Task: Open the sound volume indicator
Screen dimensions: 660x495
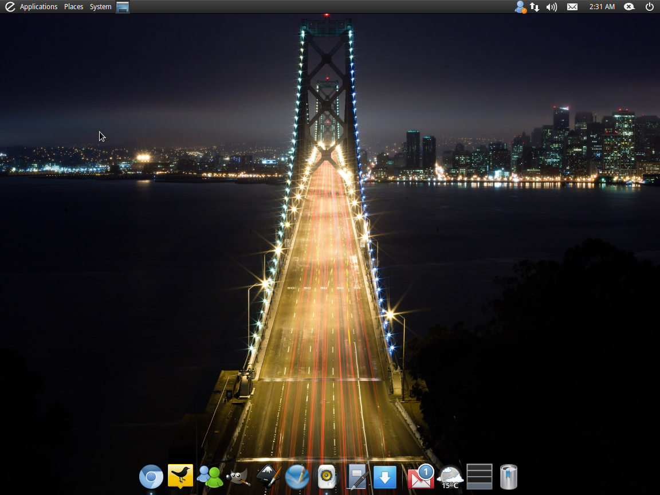Action: click(551, 7)
